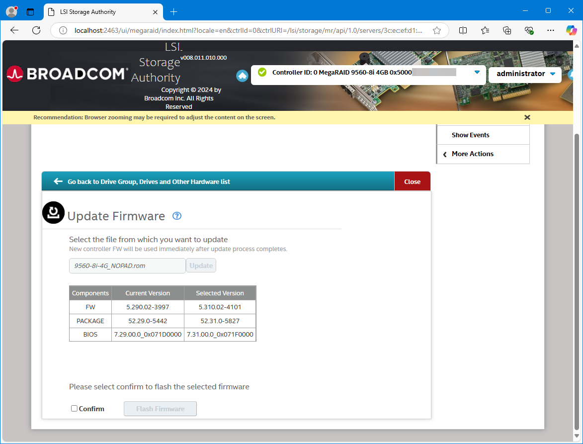Click the Components column header
This screenshot has height=444, width=583.
click(90, 293)
